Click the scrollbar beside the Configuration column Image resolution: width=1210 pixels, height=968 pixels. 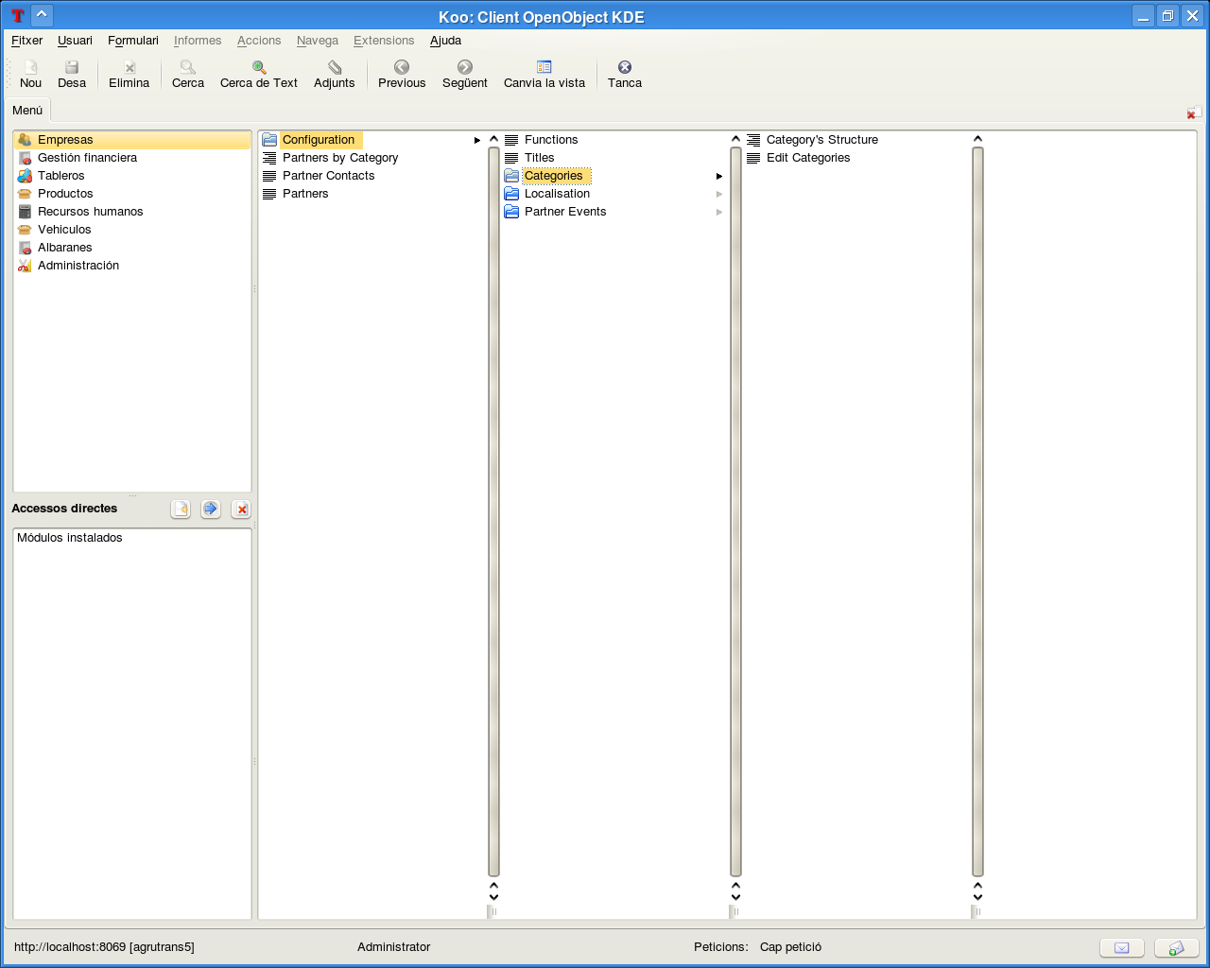point(493,511)
